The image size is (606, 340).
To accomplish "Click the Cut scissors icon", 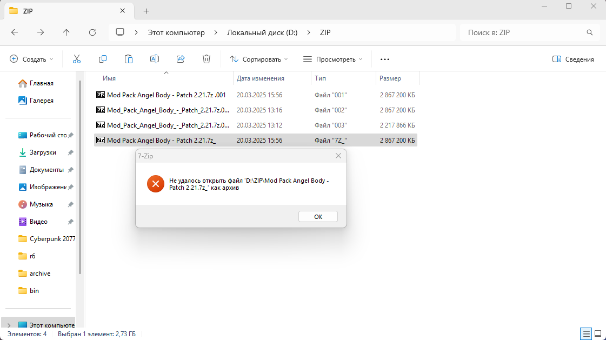I will pyautogui.click(x=76, y=59).
